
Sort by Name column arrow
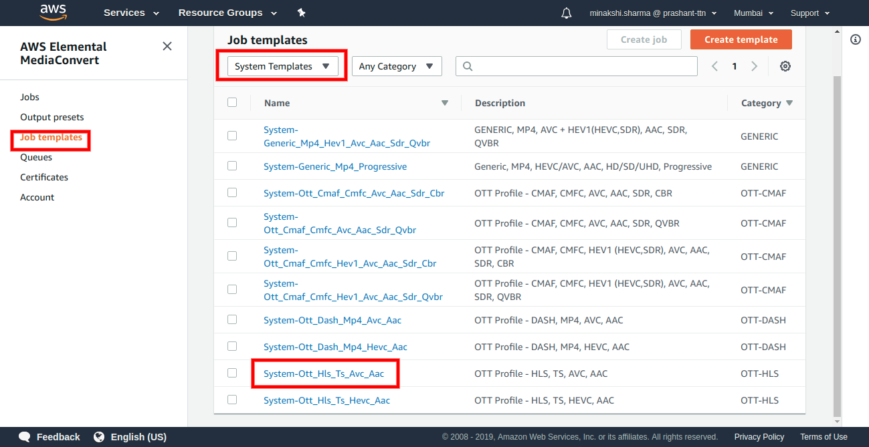tap(445, 103)
